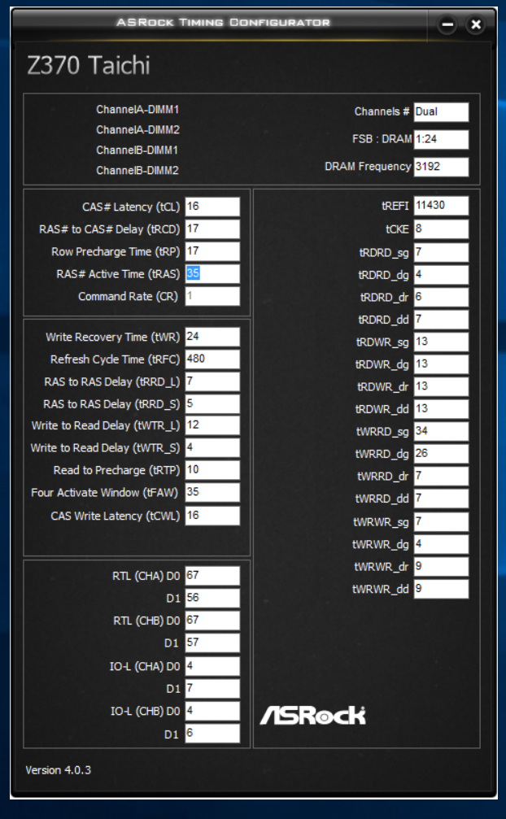Click the tWTR_S Write to Read Delay field

tap(212, 447)
